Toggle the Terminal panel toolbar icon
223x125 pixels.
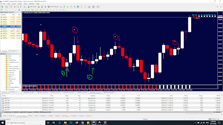(21, 7)
